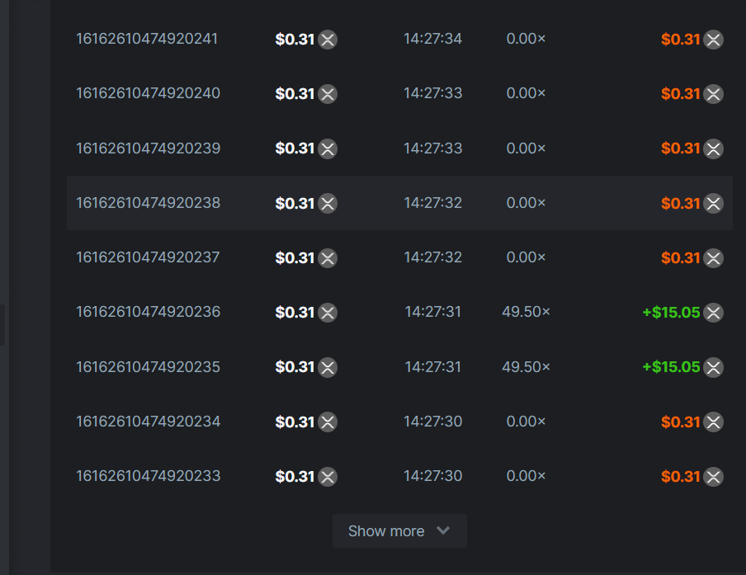Image resolution: width=746 pixels, height=575 pixels.
Task: Open bet ID 16162610474920236
Action: 148,312
